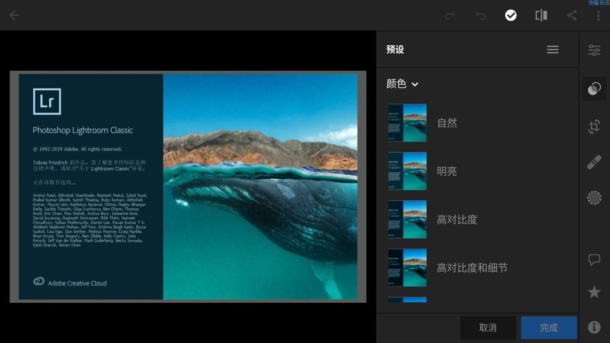Tap the white checkmark confirm icon
The height and width of the screenshot is (343, 610).
click(x=511, y=16)
